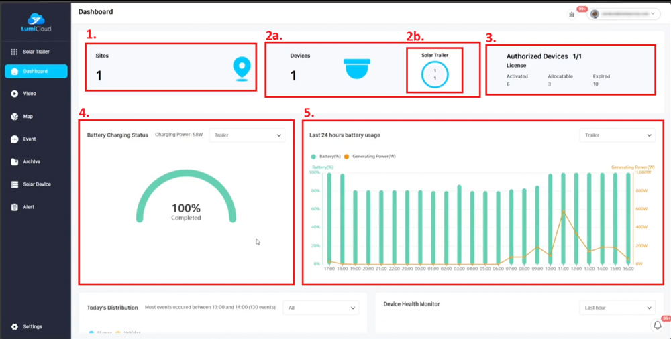
Task: Expand the Last hour dropdown
Action: coord(617,308)
